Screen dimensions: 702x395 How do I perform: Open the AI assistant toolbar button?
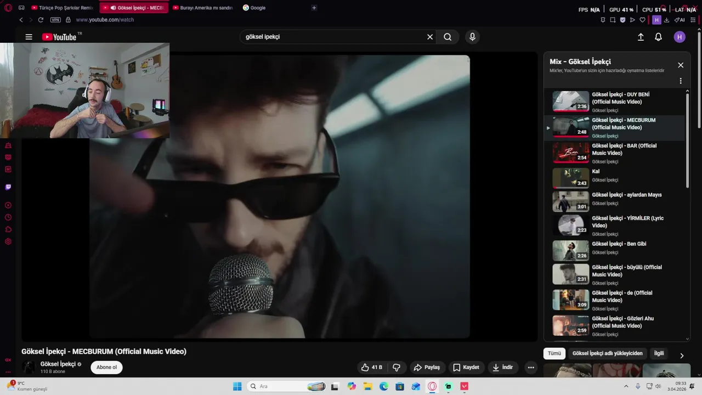[680, 20]
